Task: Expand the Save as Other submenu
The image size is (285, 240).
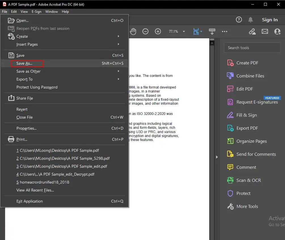Action: 119,71
